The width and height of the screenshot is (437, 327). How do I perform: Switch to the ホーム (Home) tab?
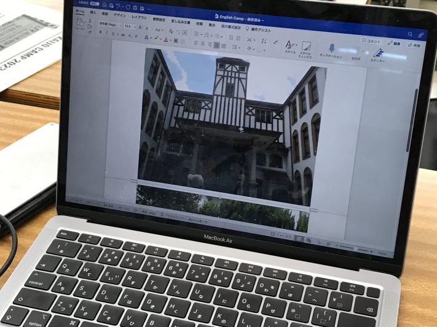(80, 12)
